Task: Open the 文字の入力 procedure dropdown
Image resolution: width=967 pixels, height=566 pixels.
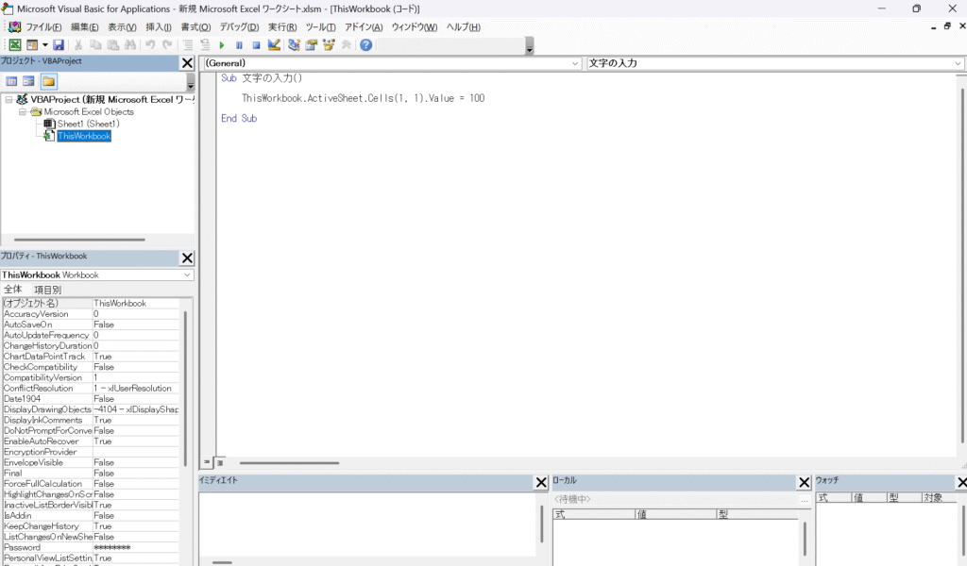Action: (x=958, y=63)
